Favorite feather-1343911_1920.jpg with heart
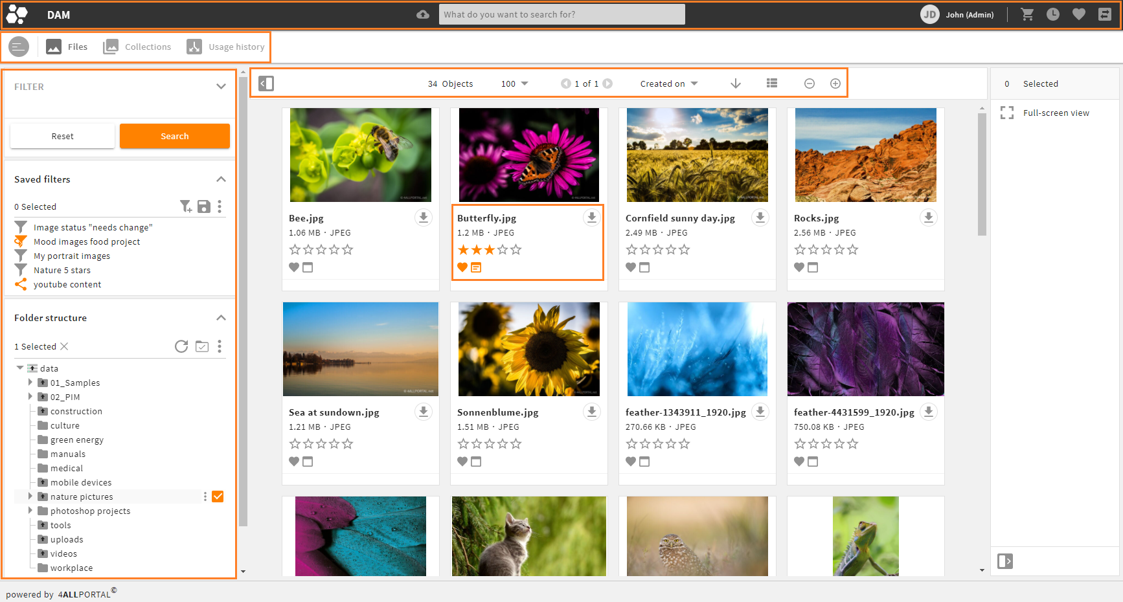 click(x=631, y=462)
